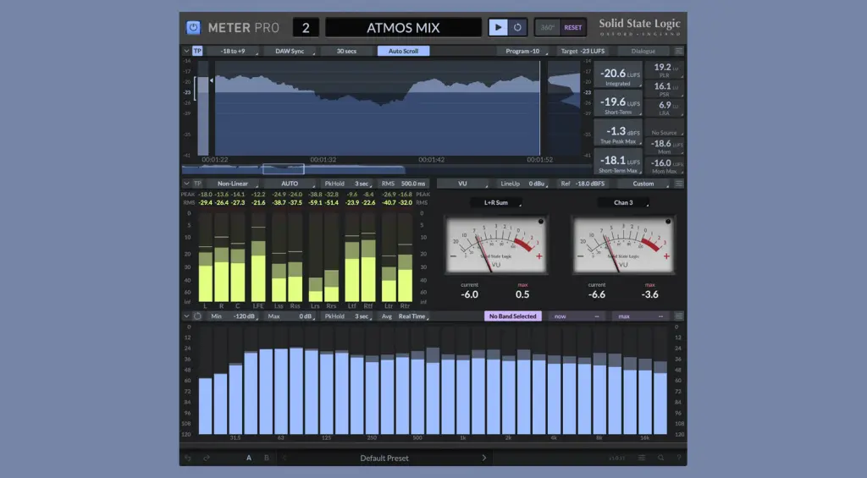Open the DAW Sync dropdown
Image resolution: width=867 pixels, height=478 pixels.
[290, 51]
